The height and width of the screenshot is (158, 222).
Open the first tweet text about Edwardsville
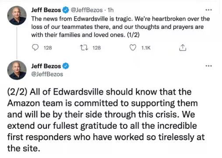click(120, 27)
